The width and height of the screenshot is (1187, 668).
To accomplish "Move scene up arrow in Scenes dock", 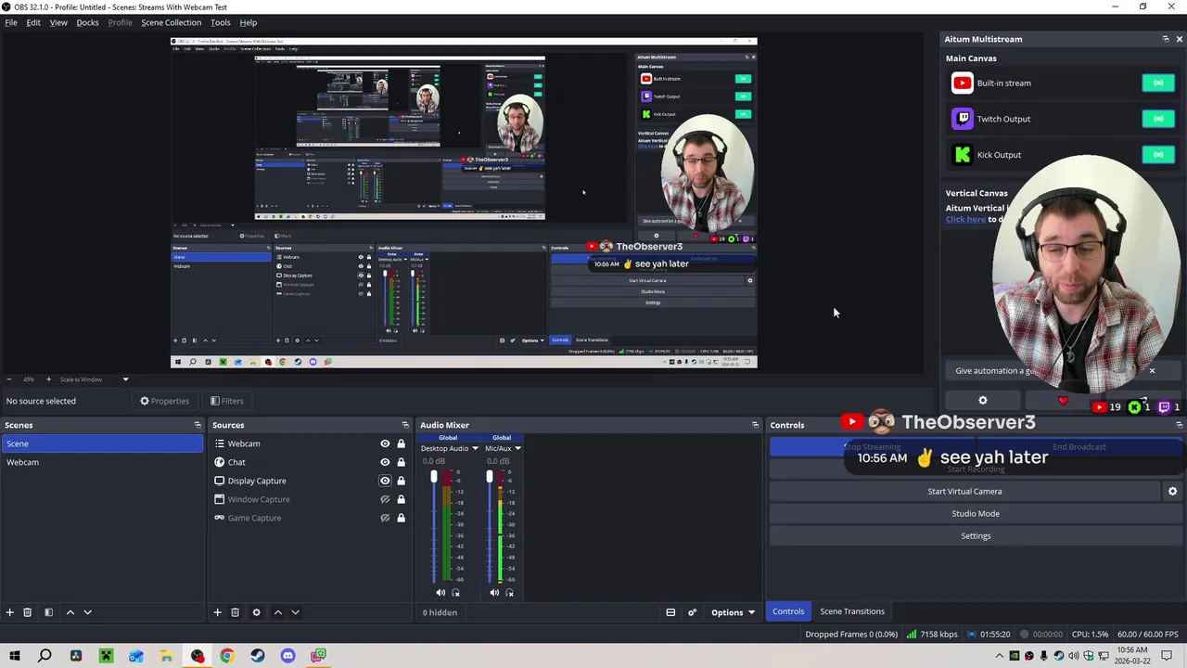I will (x=70, y=612).
